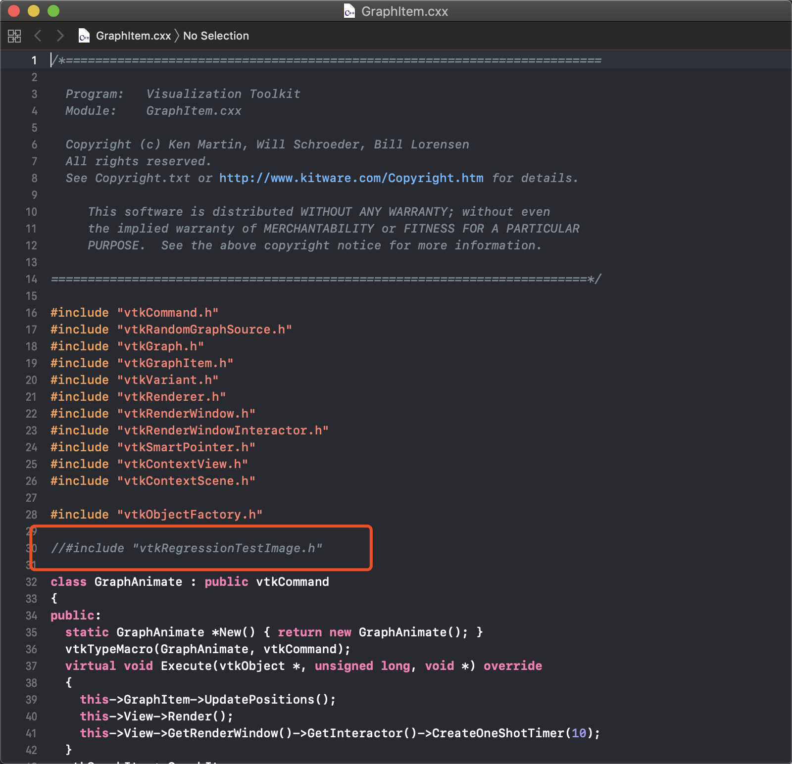The height and width of the screenshot is (764, 792).
Task: Click the "vtkGraphItem.h" include string
Action: click(175, 363)
